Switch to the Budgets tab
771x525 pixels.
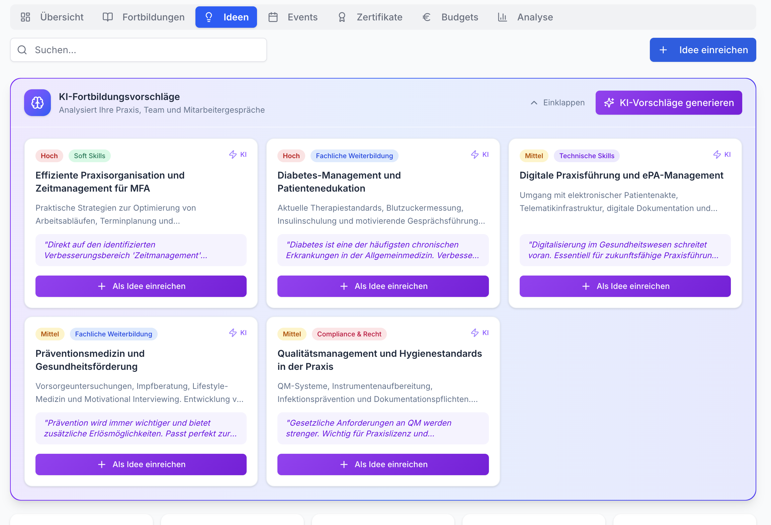(x=450, y=17)
